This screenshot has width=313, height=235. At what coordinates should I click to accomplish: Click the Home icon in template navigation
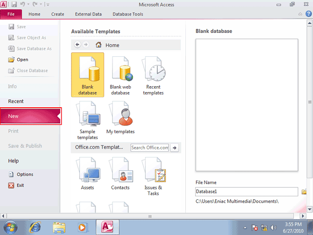[x=98, y=45]
